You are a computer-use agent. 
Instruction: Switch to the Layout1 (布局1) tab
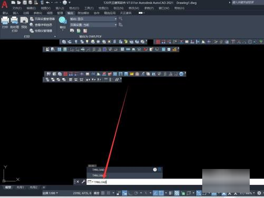(x=21, y=187)
